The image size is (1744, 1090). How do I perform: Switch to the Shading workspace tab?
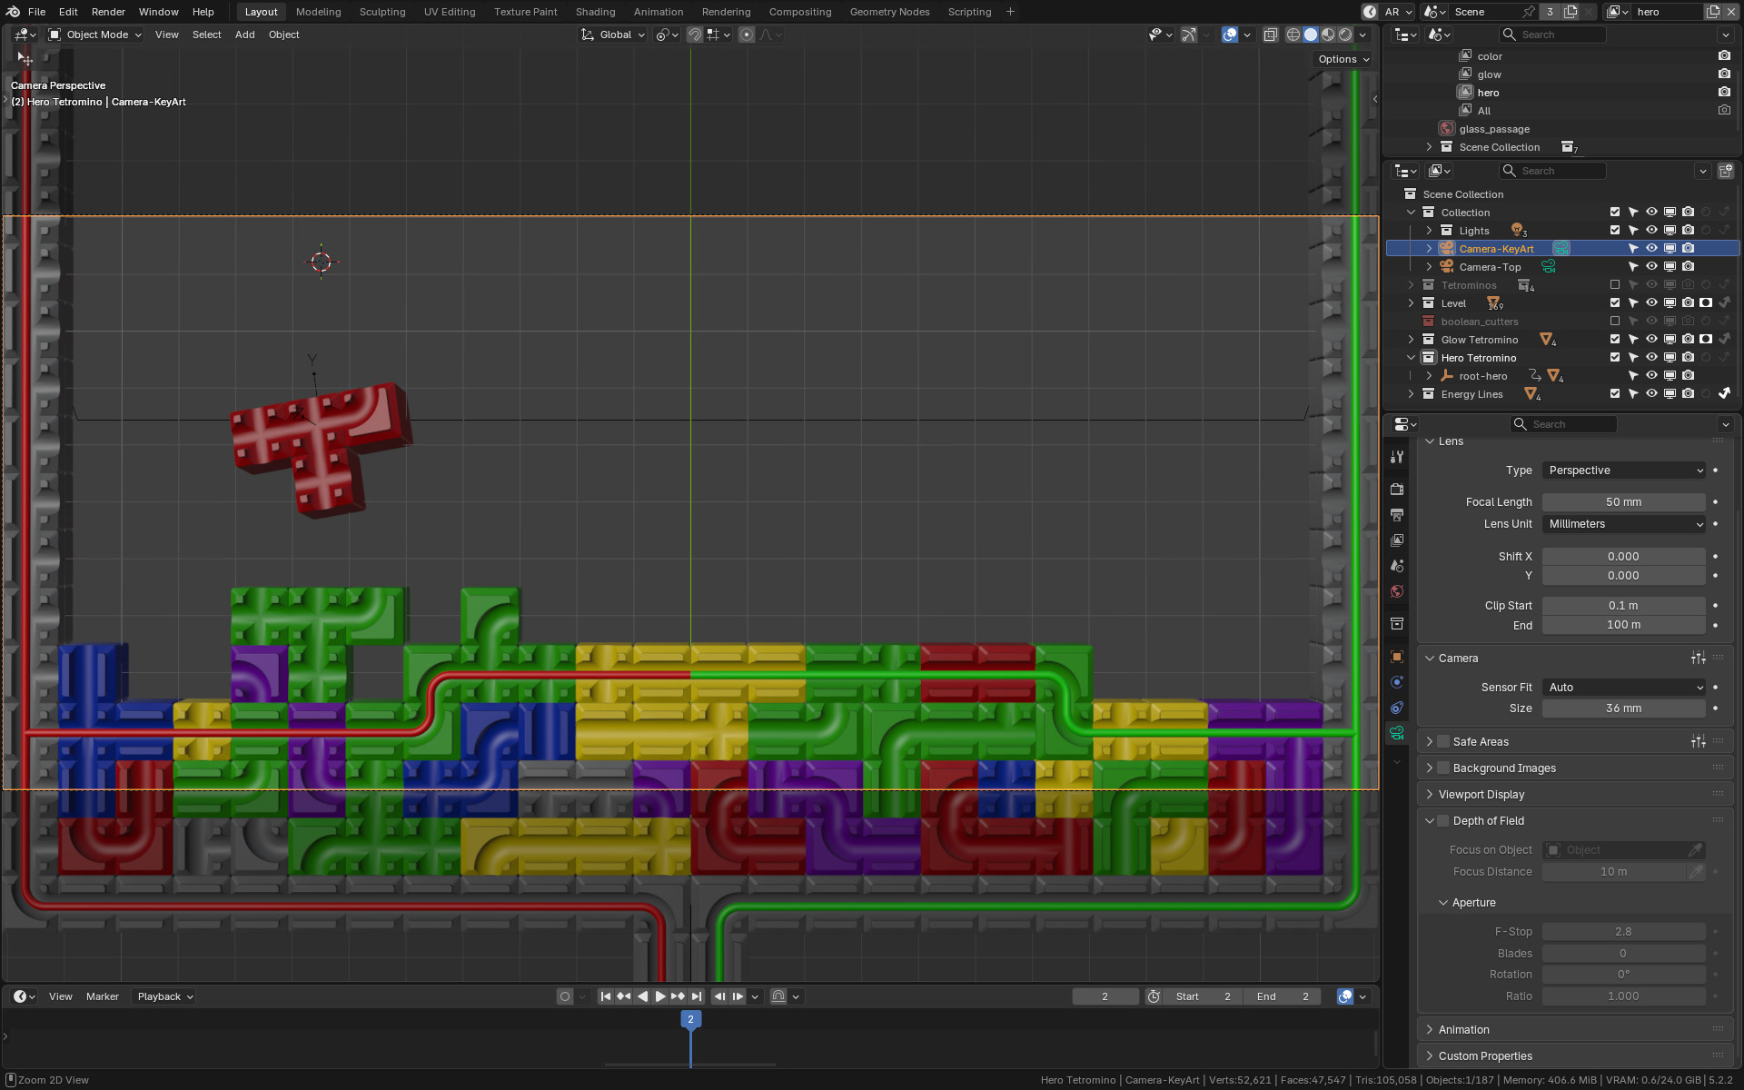[x=595, y=12]
